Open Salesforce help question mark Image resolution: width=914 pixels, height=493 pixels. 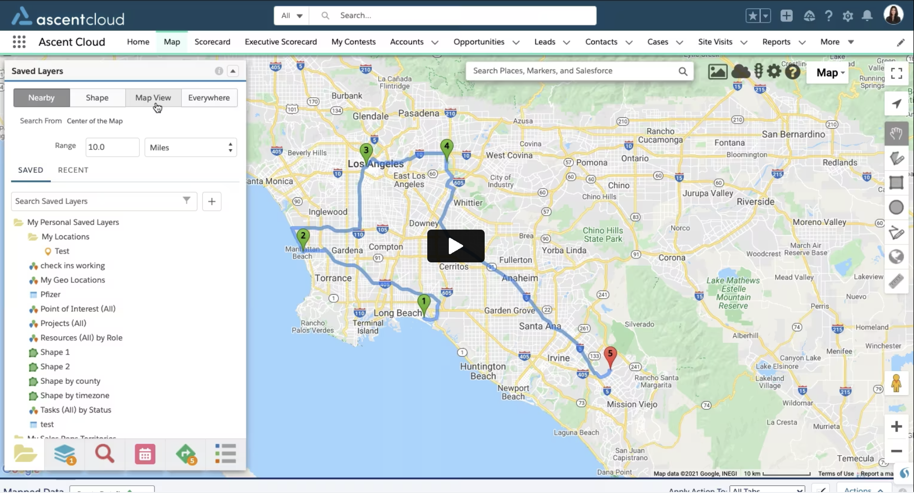[x=828, y=16]
